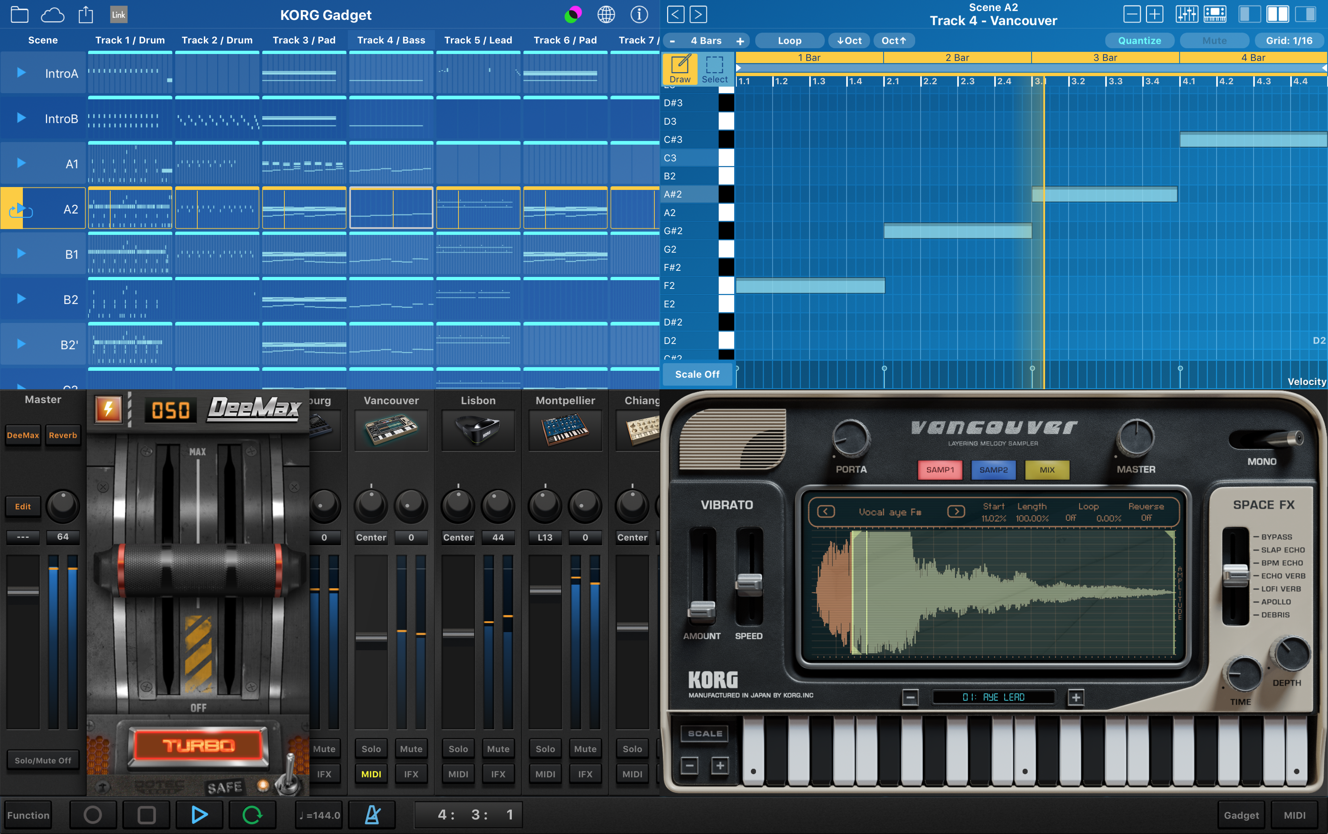Select the Draw tool
Viewport: 1328px width, 834px height.
coord(680,69)
